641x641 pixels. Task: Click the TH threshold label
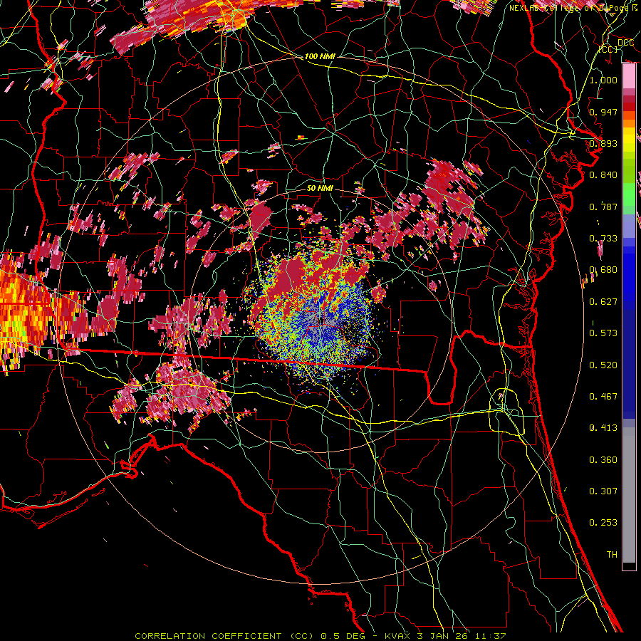click(612, 555)
